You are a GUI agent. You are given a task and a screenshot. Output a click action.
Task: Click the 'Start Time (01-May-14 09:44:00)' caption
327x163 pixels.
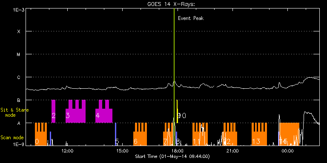click(x=172, y=156)
